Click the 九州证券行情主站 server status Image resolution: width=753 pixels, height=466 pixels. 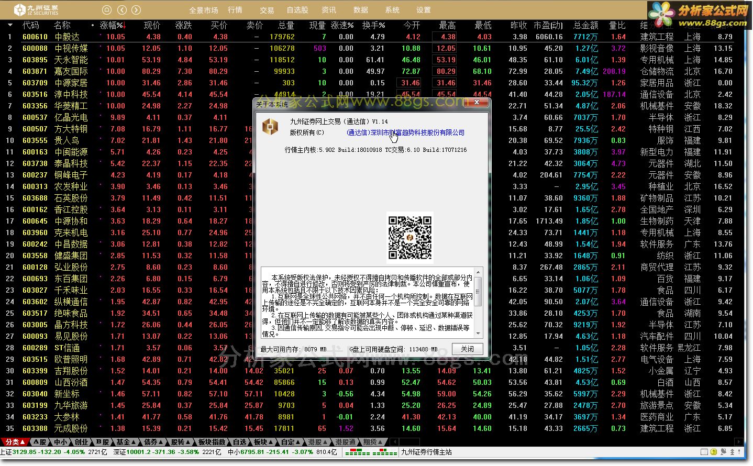[426, 452]
